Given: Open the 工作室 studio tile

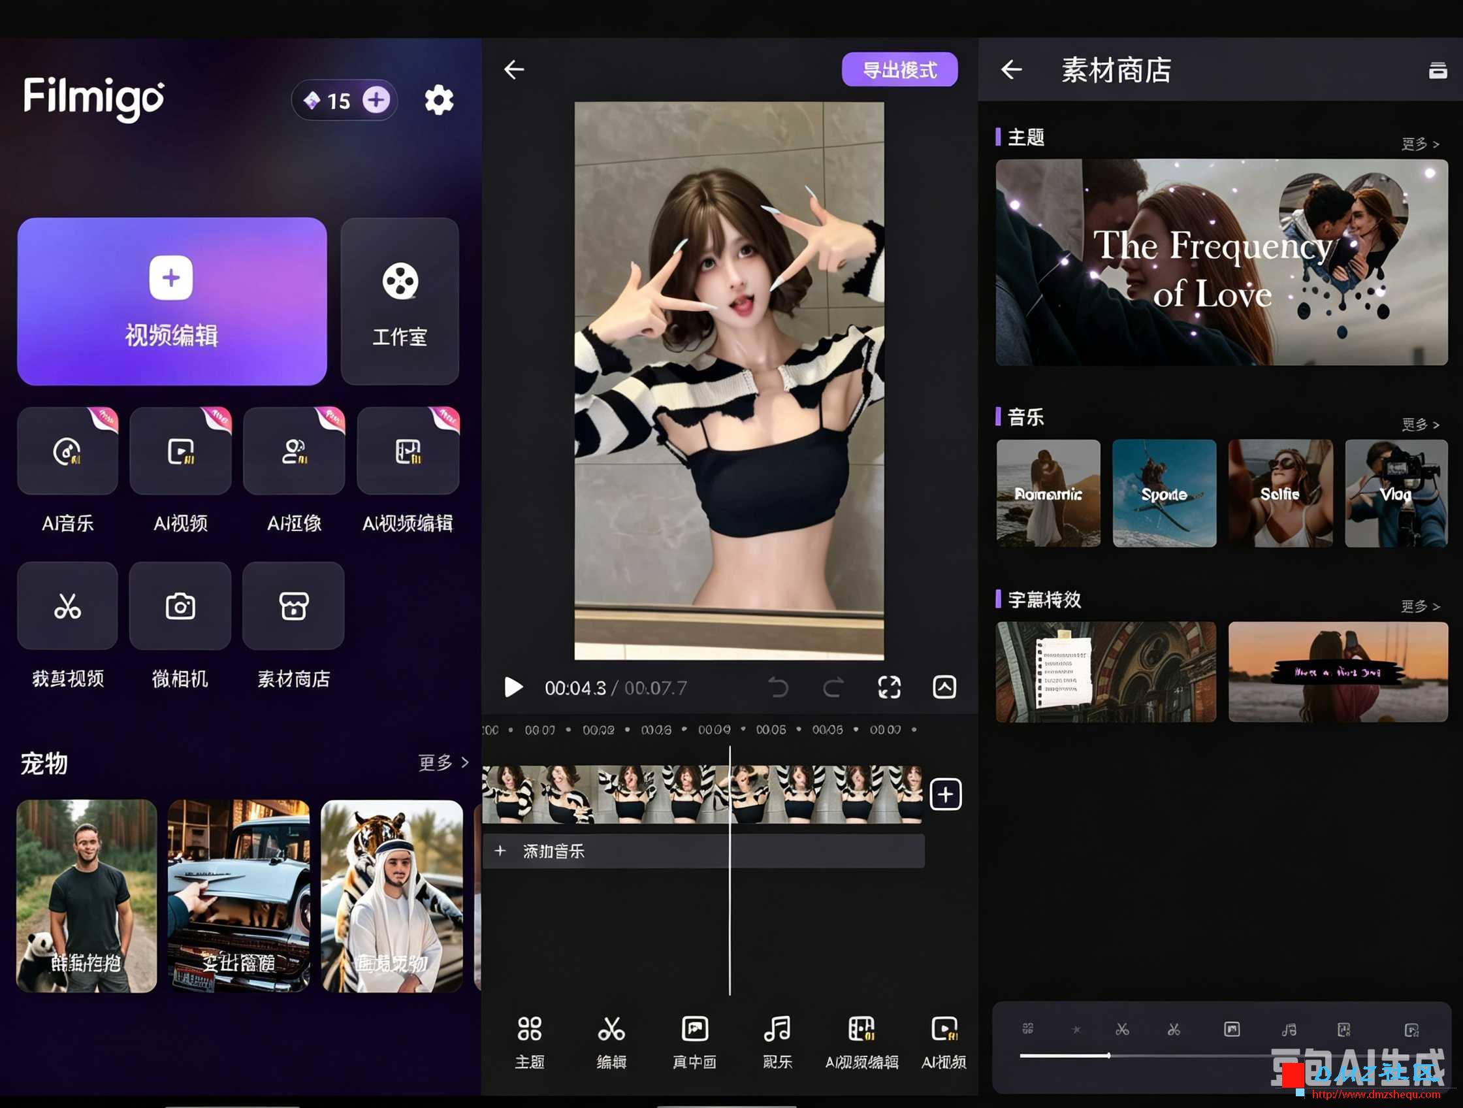Looking at the screenshot, I should [400, 301].
